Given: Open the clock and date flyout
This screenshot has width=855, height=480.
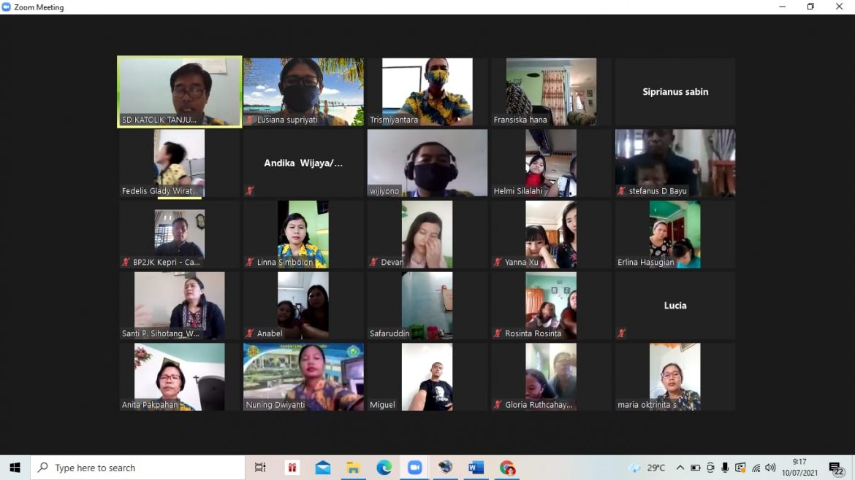Looking at the screenshot, I should point(800,468).
